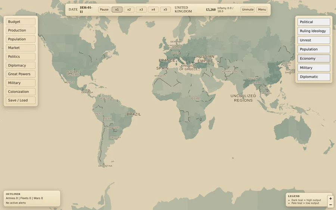Open the Politics panel
The width and height of the screenshot is (336, 210).
tap(21, 57)
